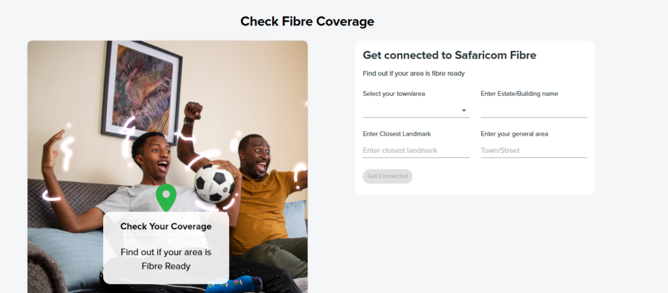The width and height of the screenshot is (668, 293).
Task: Focus the Estate/Building name input field
Action: tap(534, 110)
